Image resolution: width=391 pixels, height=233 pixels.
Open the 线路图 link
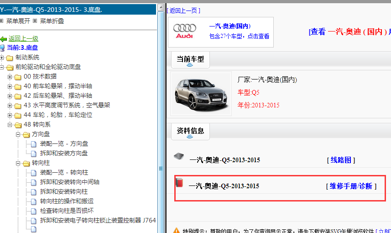tap(341, 160)
